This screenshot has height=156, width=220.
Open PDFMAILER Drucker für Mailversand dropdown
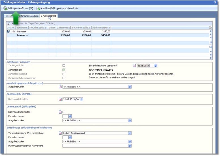[x=130, y=146]
